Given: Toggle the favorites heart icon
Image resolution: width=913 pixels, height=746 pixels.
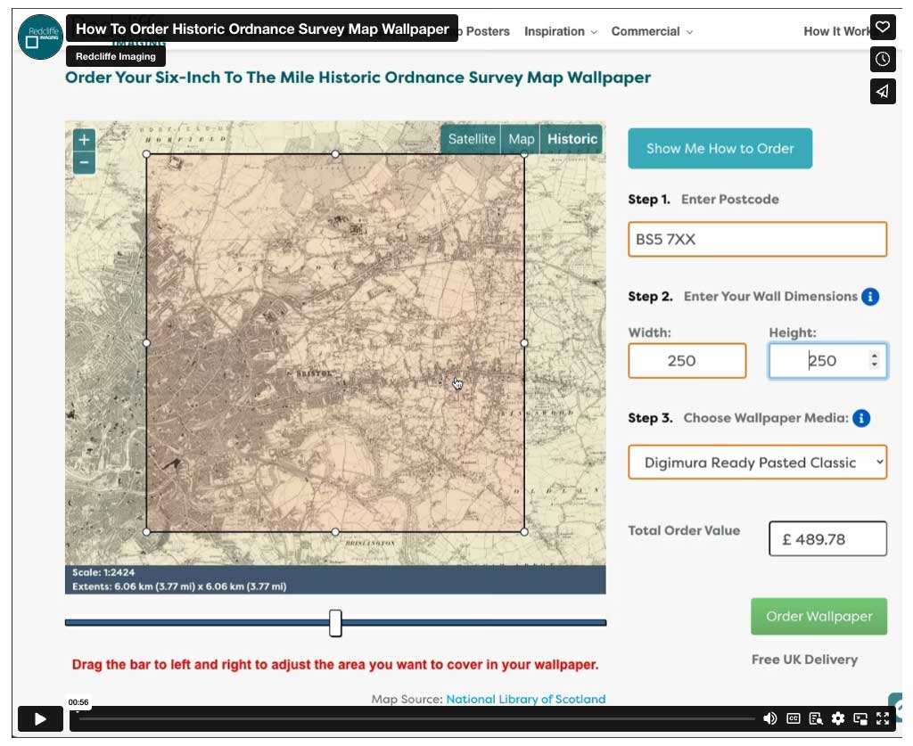Looking at the screenshot, I should point(883,27).
